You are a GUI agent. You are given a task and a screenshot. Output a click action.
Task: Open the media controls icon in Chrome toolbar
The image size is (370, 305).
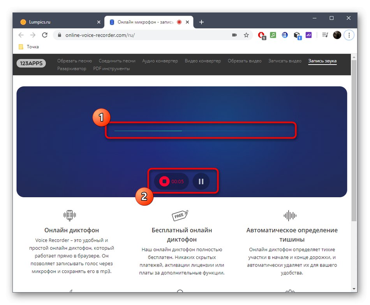click(x=325, y=35)
